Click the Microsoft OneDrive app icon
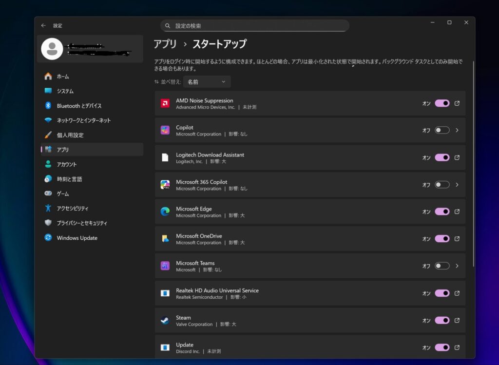499x365 pixels. [165, 239]
